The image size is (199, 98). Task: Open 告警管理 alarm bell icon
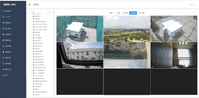coord(3,52)
